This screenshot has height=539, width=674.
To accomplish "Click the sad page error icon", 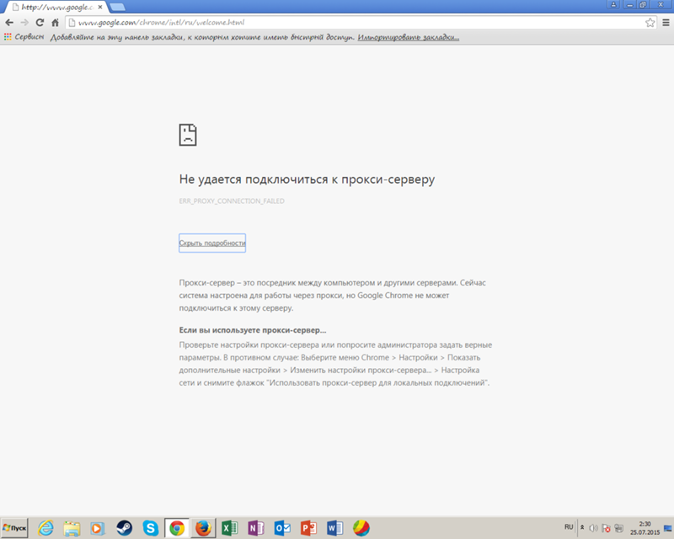I will 188,135.
